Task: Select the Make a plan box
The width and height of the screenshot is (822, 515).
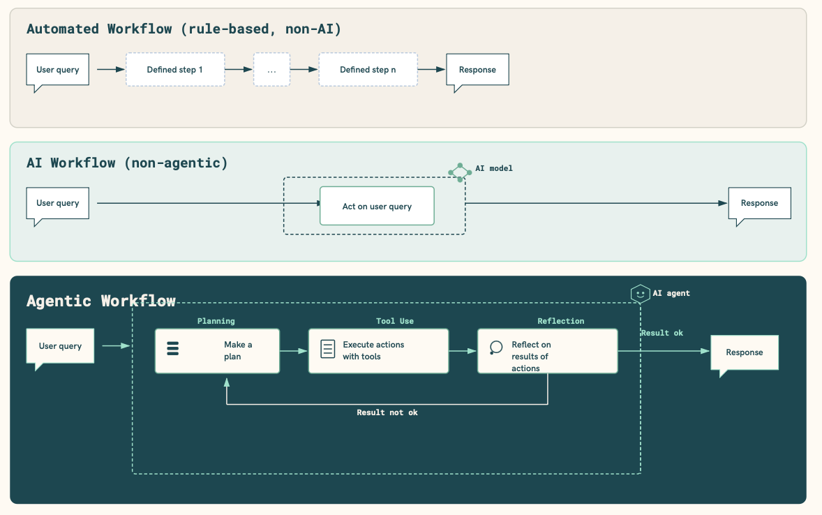Action: coord(217,351)
